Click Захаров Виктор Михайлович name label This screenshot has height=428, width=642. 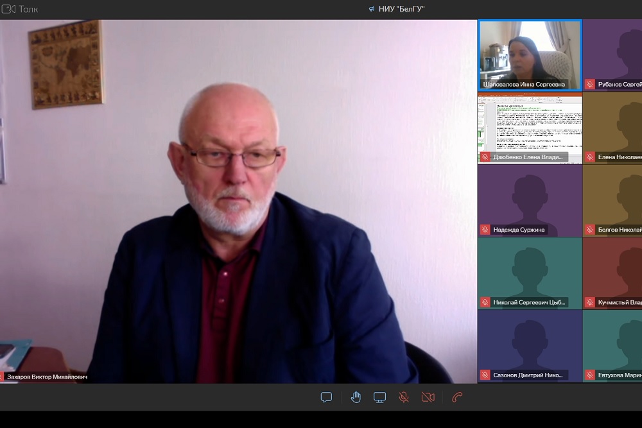click(47, 377)
